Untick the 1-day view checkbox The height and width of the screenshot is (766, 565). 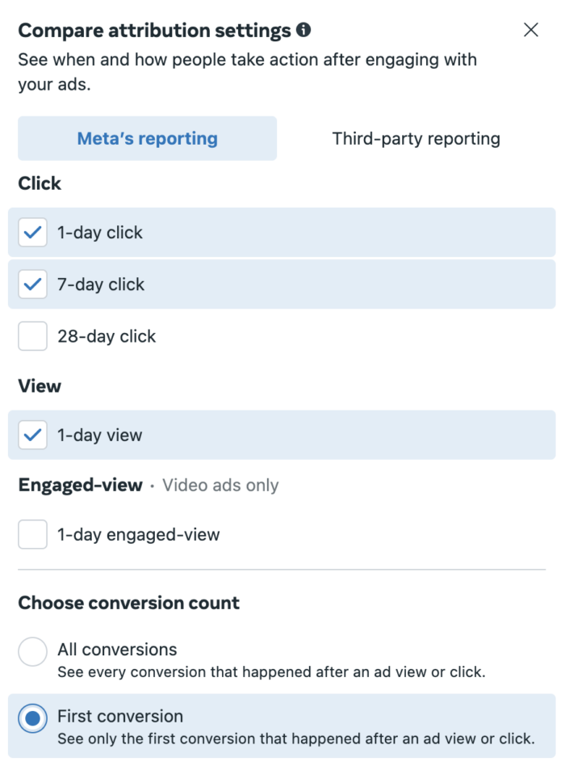[x=33, y=435]
